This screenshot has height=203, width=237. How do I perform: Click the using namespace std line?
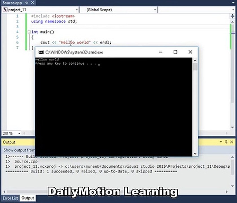[54, 21]
